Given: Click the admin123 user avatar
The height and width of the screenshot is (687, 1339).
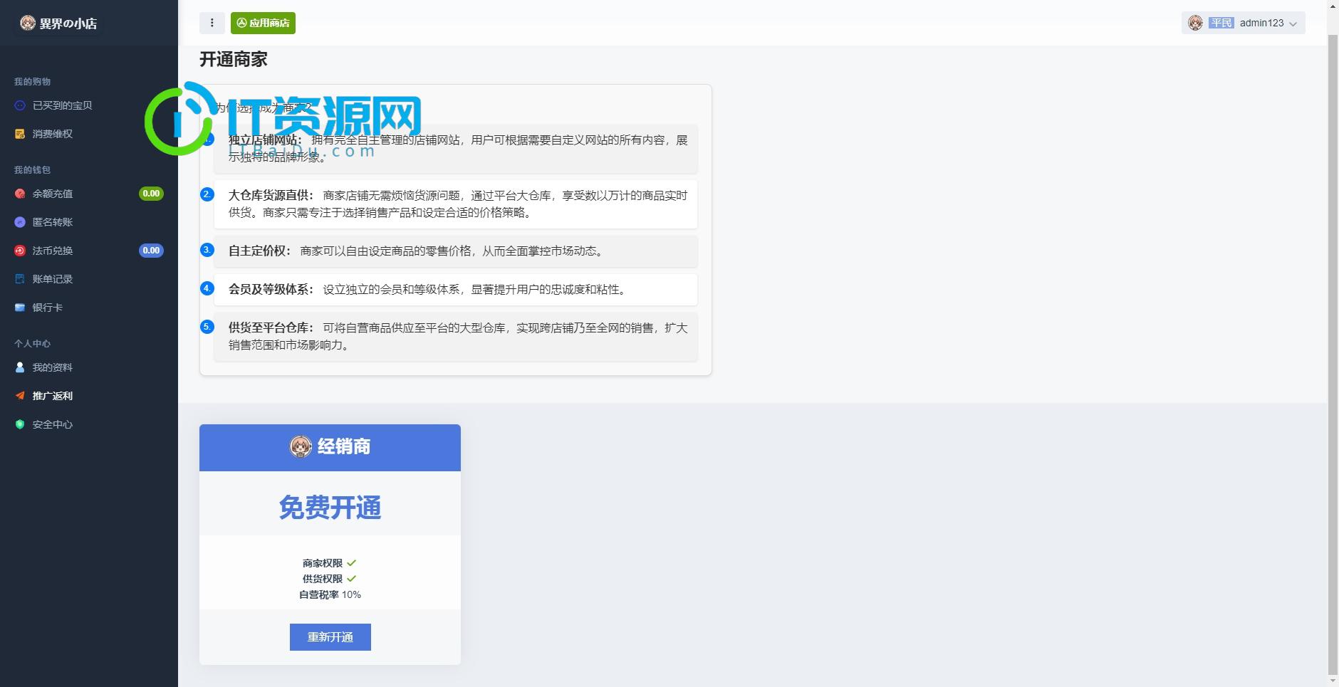Looking at the screenshot, I should (x=1196, y=23).
